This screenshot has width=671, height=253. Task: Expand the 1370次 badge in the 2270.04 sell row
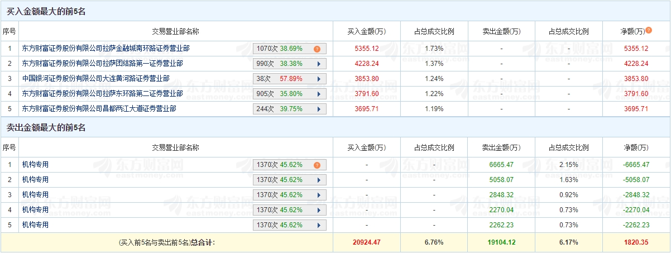pyautogui.click(x=319, y=211)
